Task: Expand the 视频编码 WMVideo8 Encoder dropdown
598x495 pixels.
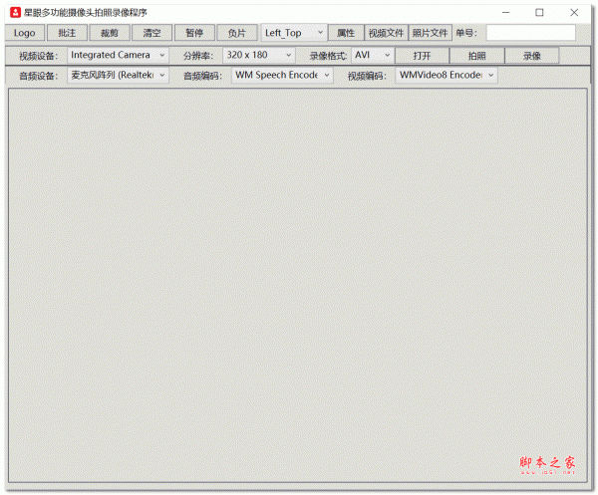Action: (447, 76)
